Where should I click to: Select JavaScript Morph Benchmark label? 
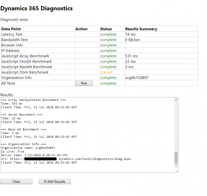pyautogui.click(x=27, y=61)
